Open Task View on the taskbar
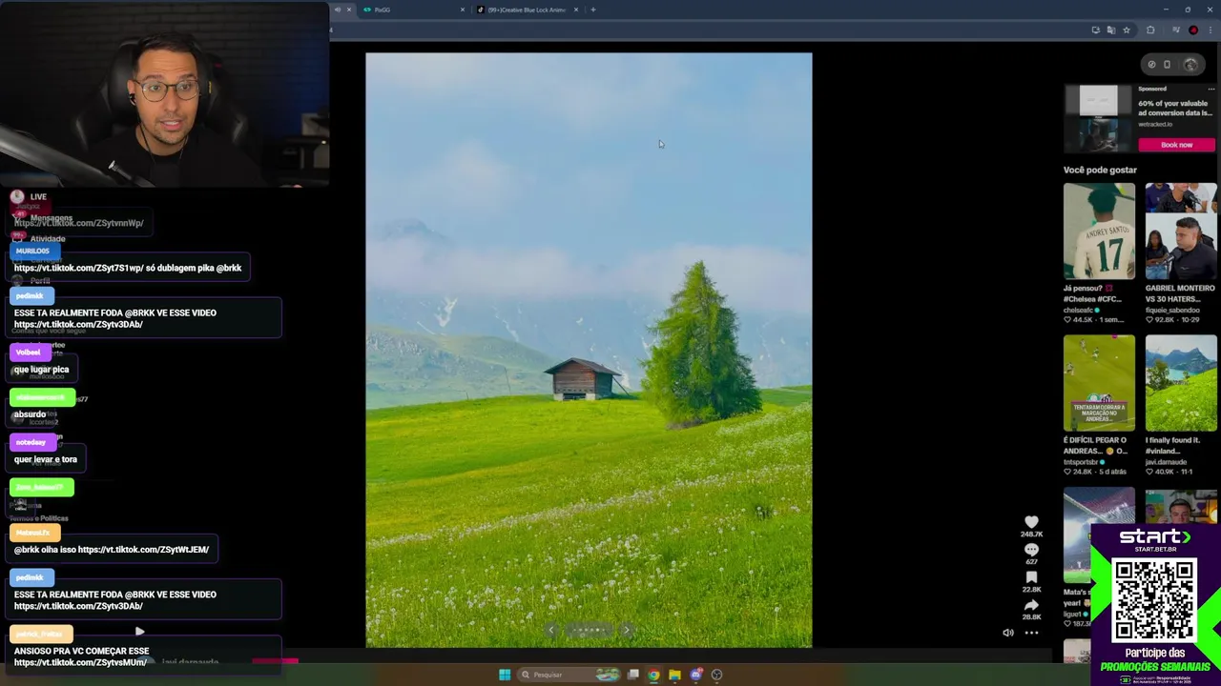 coord(632,675)
